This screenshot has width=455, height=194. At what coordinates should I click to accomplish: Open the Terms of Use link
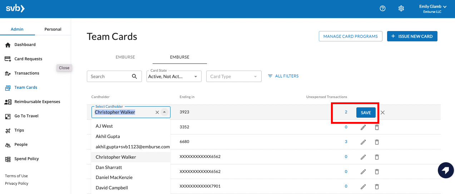[16, 176]
